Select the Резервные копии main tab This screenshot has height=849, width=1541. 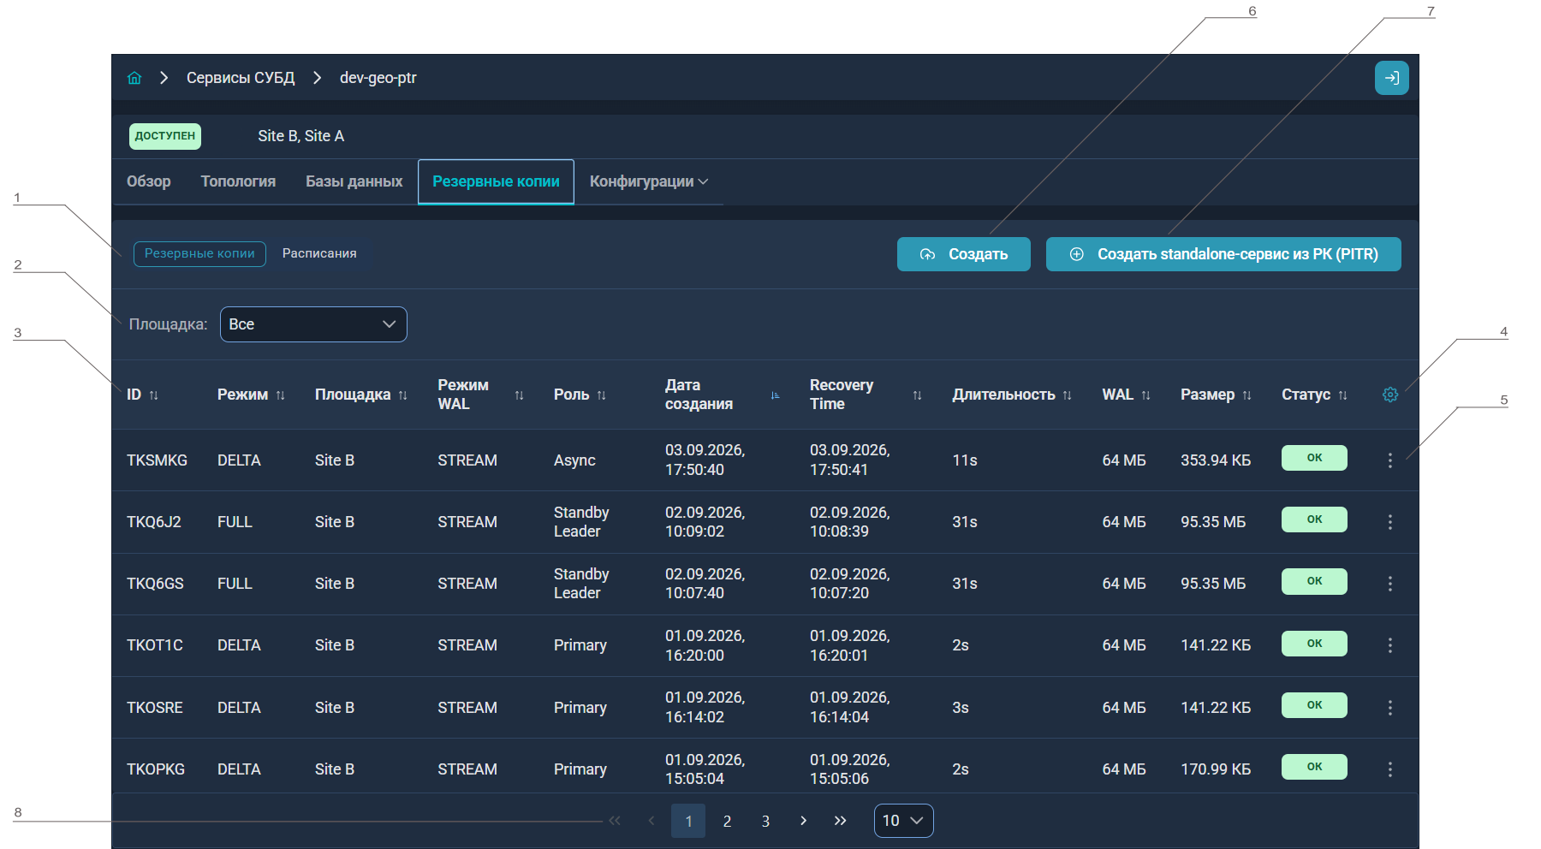pyautogui.click(x=496, y=181)
